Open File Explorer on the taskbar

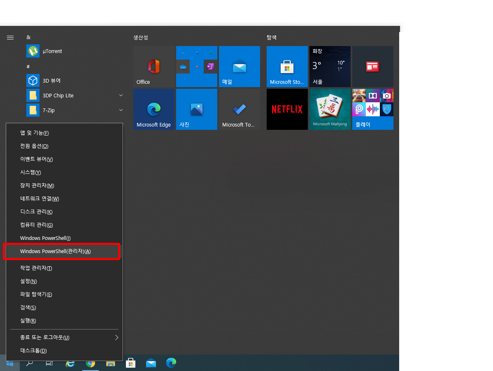coord(111,364)
